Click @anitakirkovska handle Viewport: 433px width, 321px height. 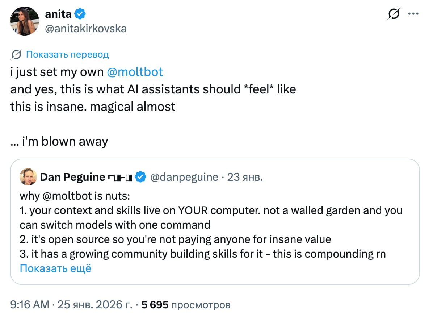pyautogui.click(x=85, y=29)
